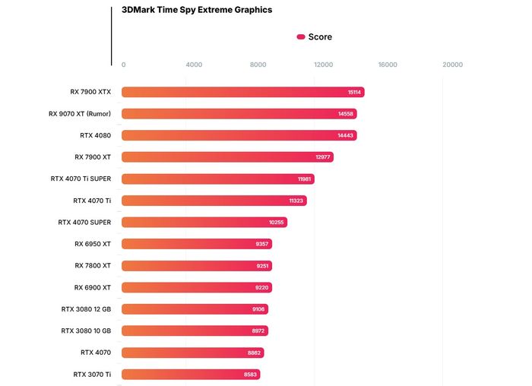Click the RTX 3080 10 GB label
The width and height of the screenshot is (532, 386).
pyautogui.click(x=86, y=331)
